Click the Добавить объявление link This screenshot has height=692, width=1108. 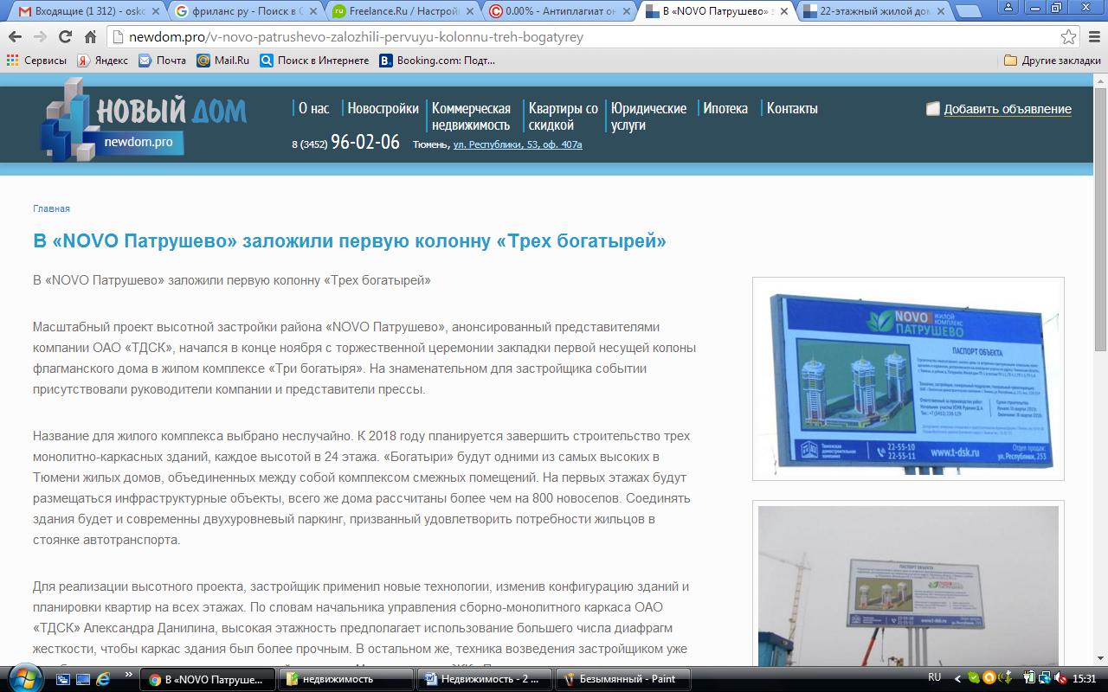1008,109
